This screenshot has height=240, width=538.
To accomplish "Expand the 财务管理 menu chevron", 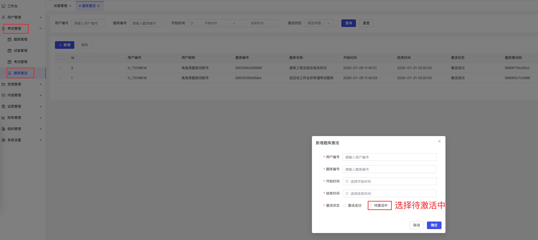I will [x=41, y=118].
